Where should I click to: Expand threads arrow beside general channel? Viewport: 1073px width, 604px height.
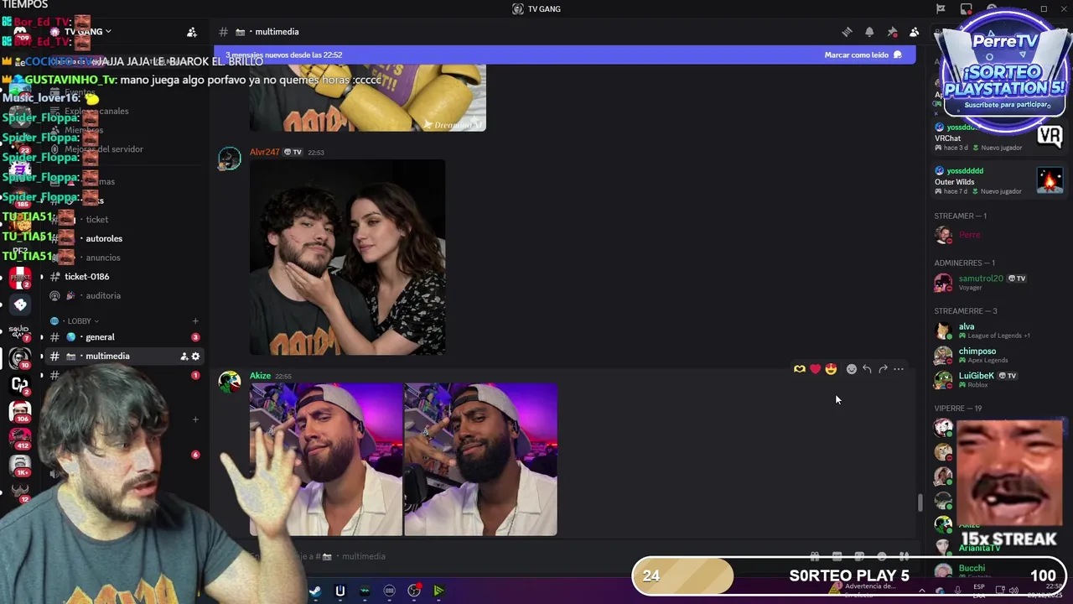tap(41, 337)
